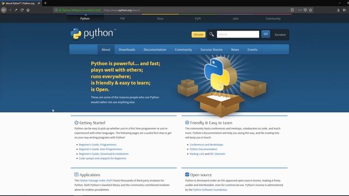The image size is (349, 196).
Task: Click the Applications grid icon
Action: pyautogui.click(x=76, y=174)
